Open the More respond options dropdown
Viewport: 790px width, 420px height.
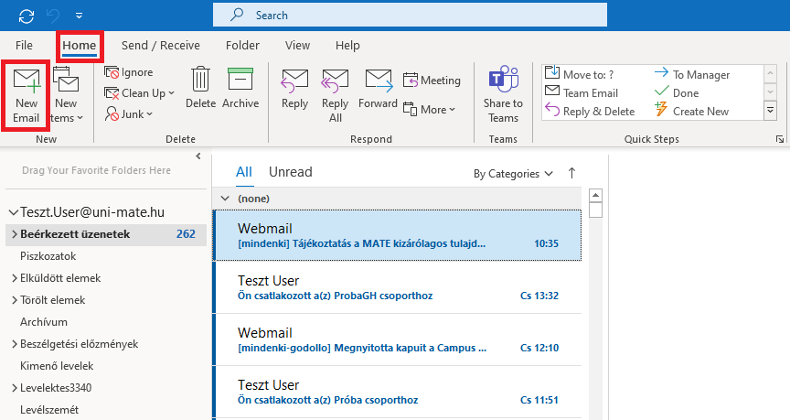[x=429, y=110]
